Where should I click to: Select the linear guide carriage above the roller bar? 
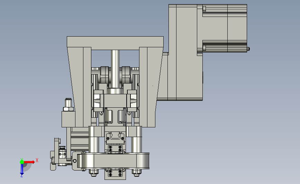click(115, 139)
